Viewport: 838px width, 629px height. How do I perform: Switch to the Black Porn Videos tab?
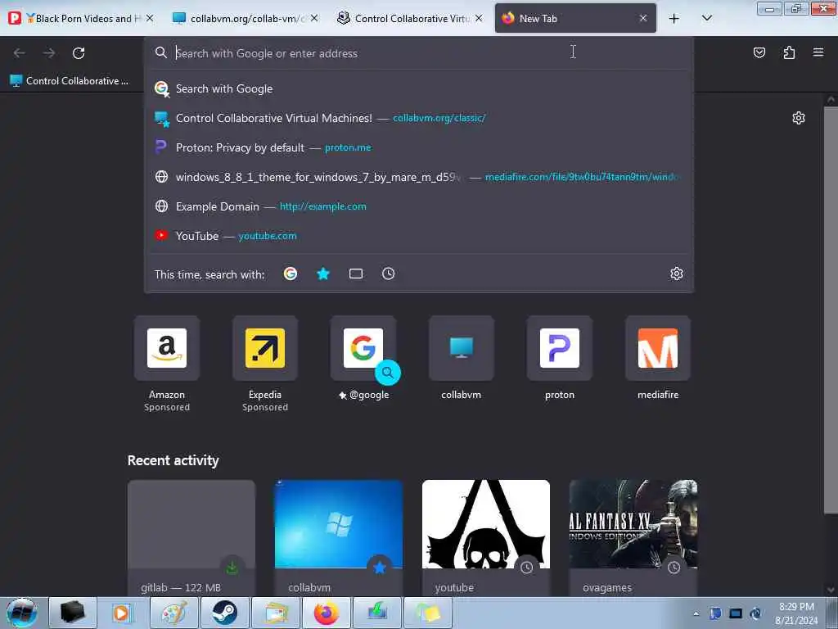pos(80,18)
